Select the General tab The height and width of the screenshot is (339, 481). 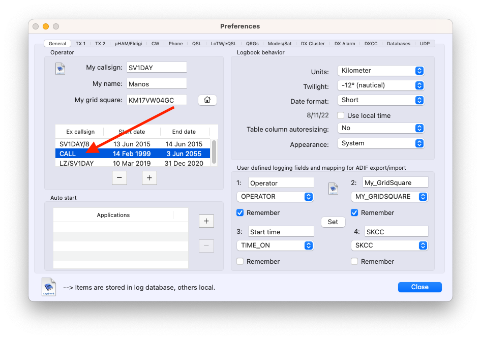coord(57,44)
